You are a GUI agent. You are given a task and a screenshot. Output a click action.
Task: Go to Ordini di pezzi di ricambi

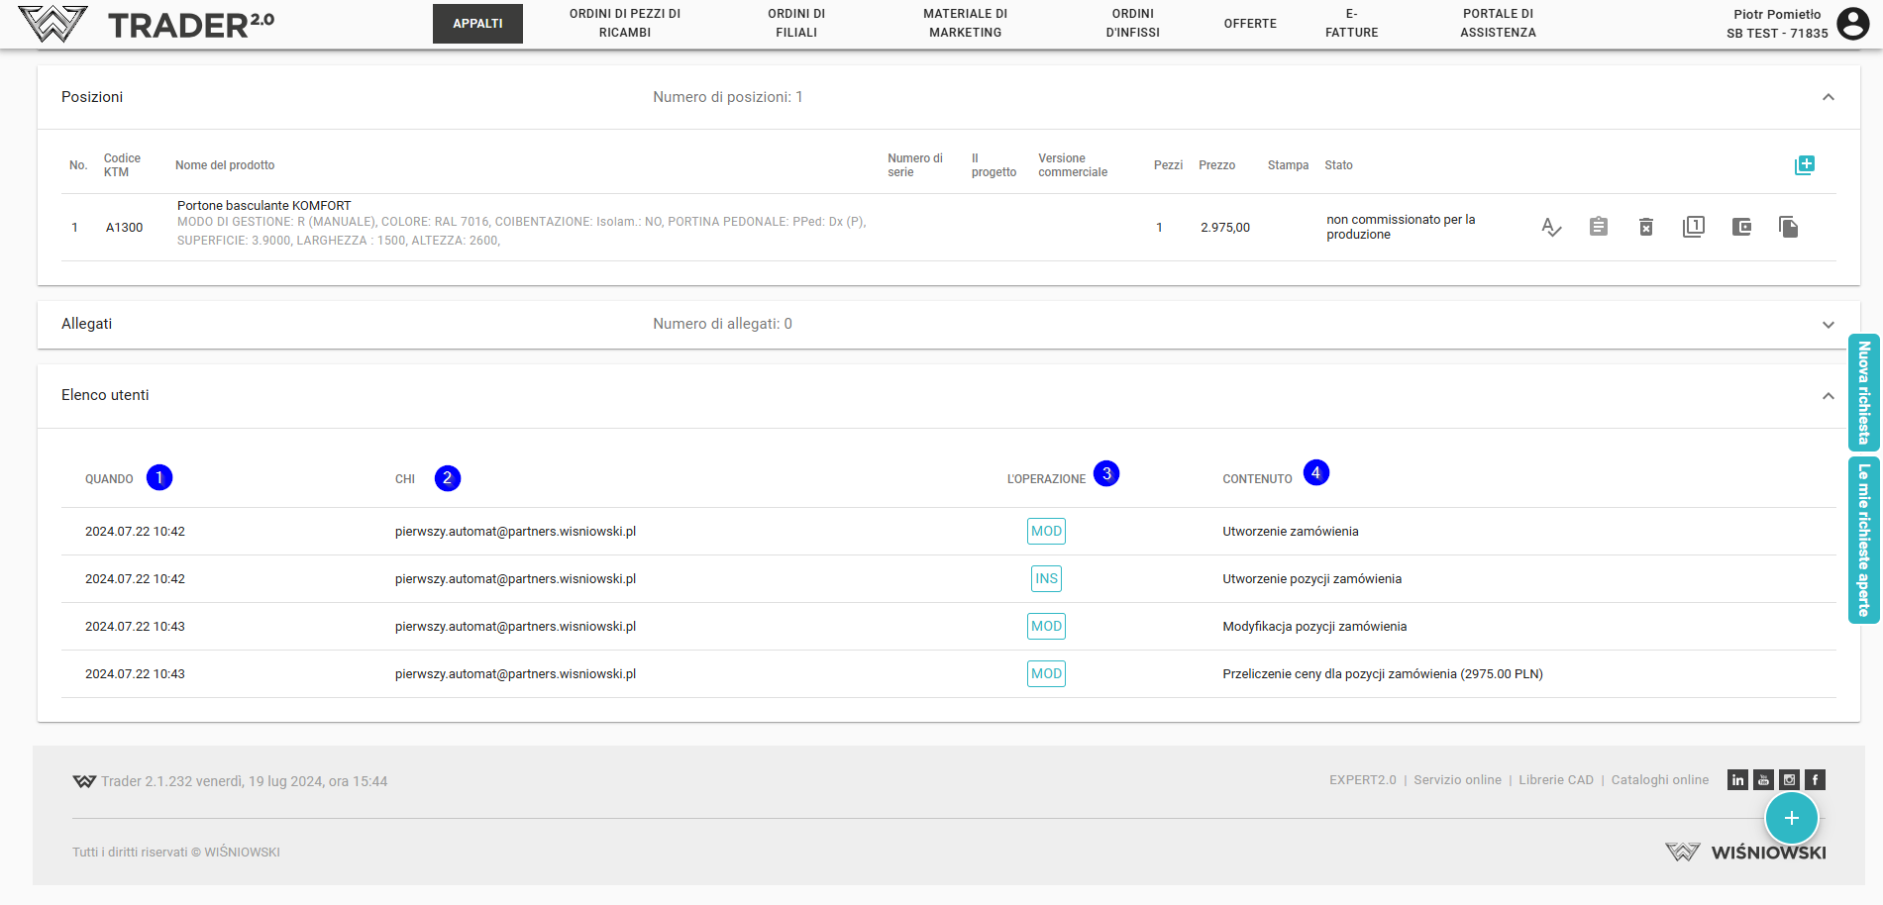pyautogui.click(x=624, y=24)
